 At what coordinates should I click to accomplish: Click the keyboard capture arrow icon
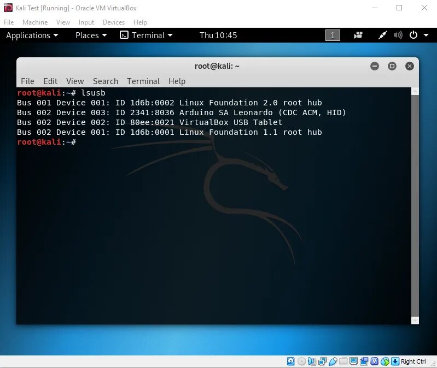coord(395,361)
